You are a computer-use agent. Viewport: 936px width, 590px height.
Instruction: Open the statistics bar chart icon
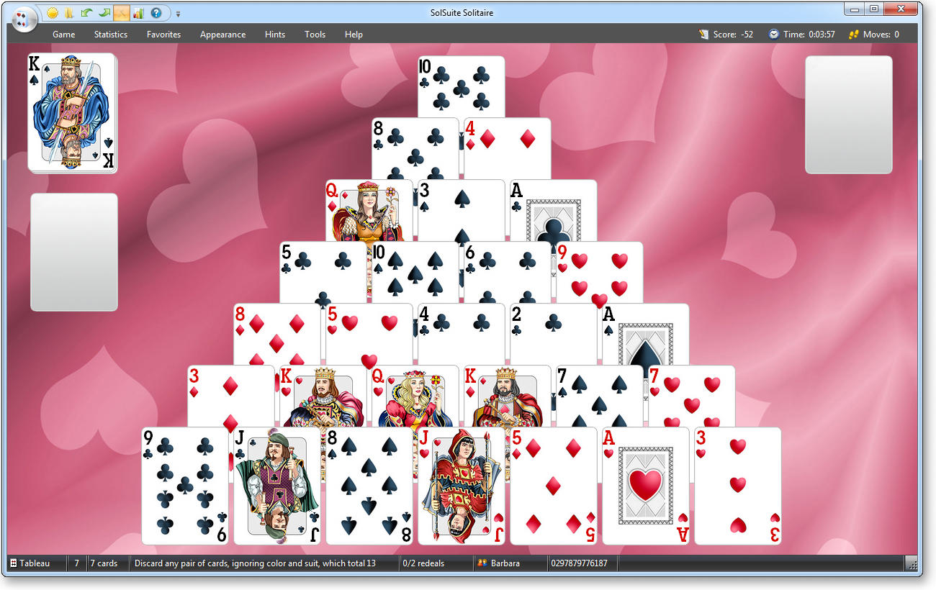click(x=138, y=13)
